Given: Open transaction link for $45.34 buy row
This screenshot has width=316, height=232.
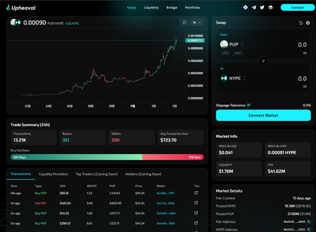Looking at the screenshot, I should click(196, 213).
